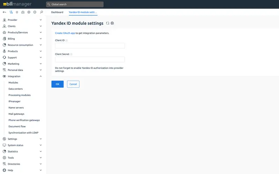Click the menu search magnifier icon
The image size is (279, 174).
(42, 12)
